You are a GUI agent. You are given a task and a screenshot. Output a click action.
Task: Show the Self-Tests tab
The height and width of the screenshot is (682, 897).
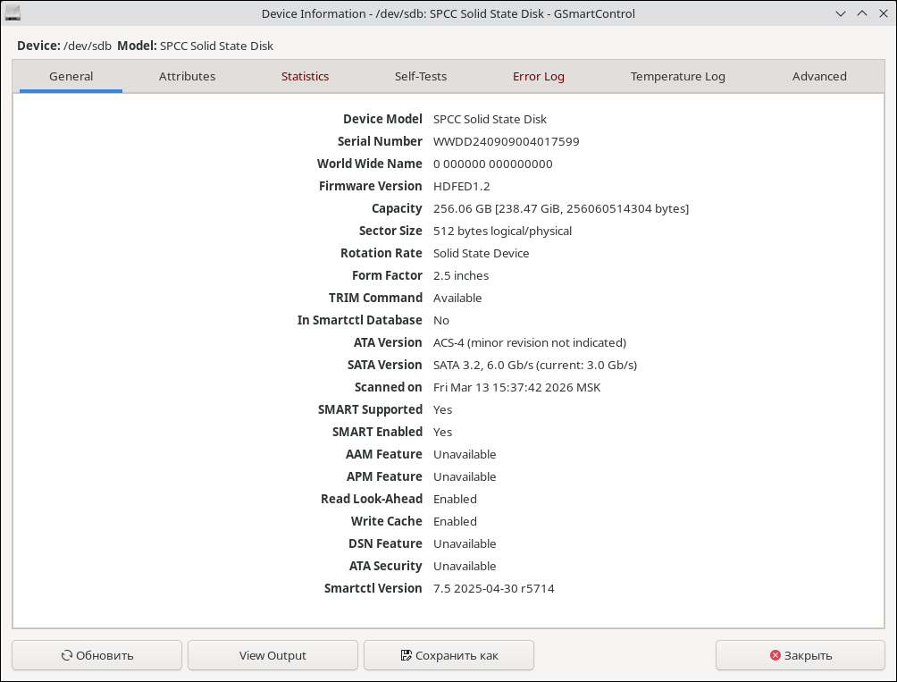tap(421, 76)
